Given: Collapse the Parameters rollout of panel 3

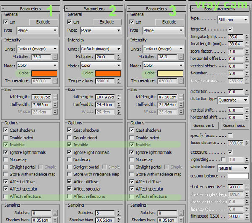Looking at the screenshot, I should (156, 9).
